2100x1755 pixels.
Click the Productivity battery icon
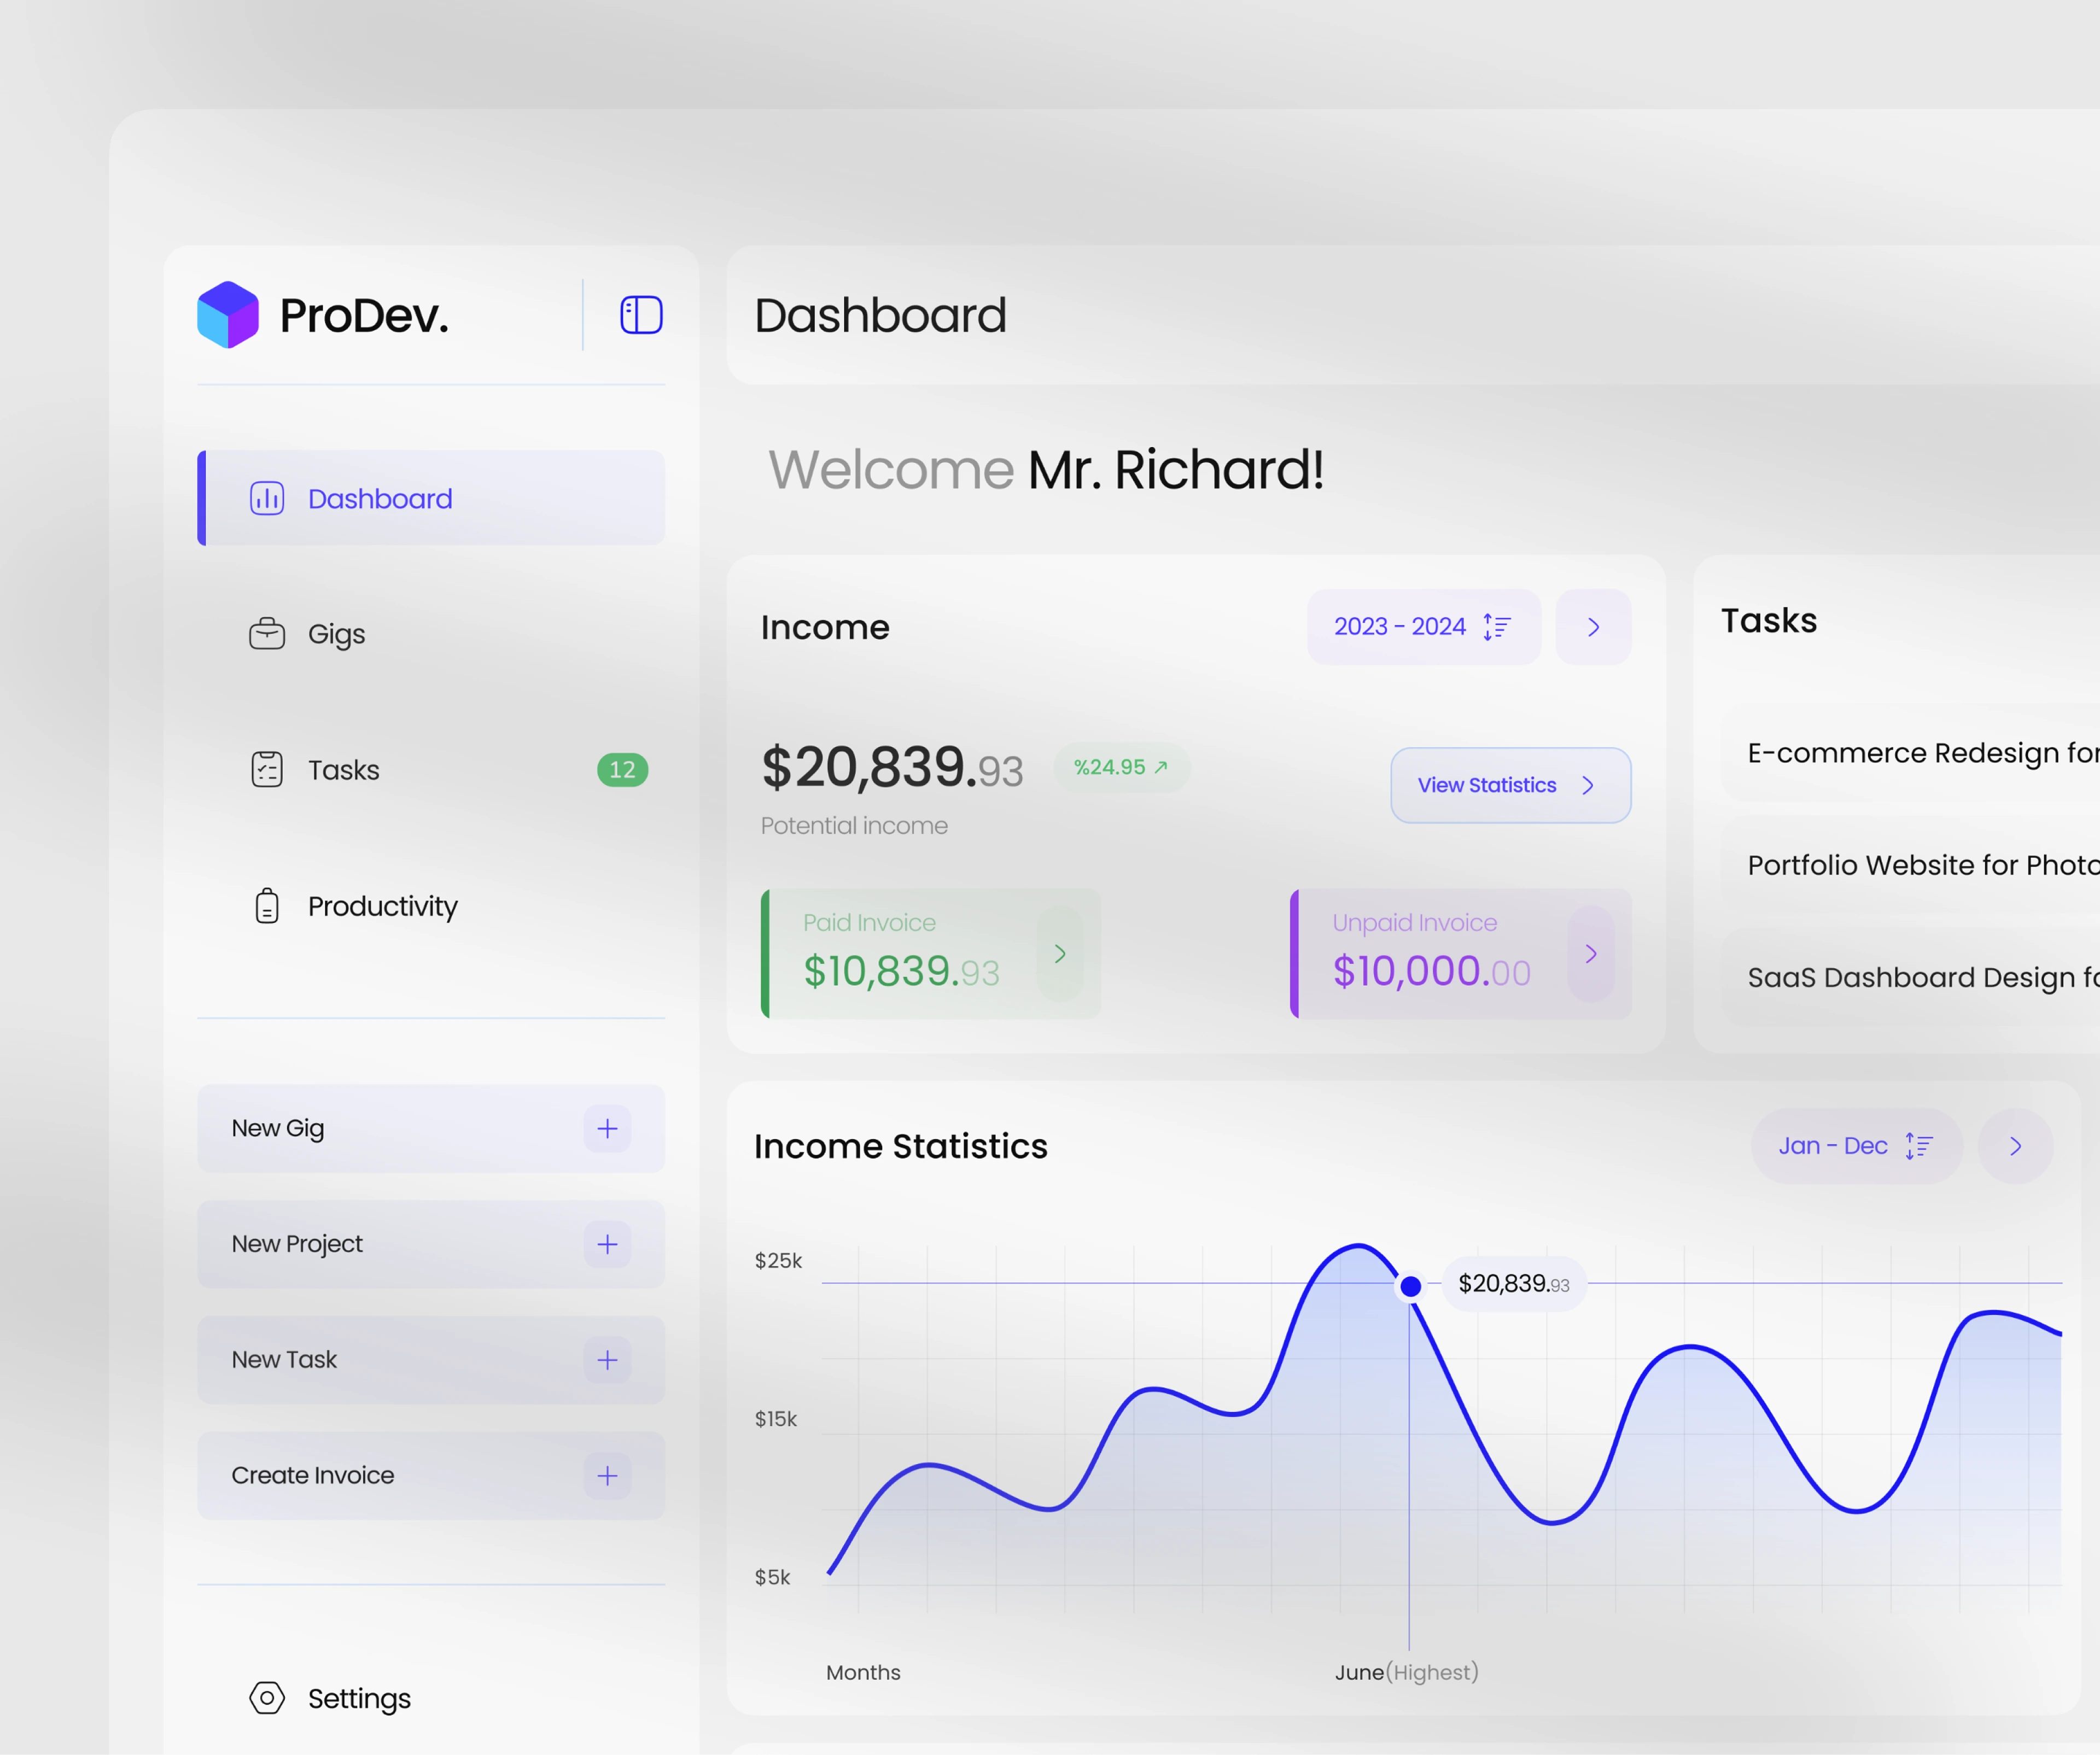pyautogui.click(x=267, y=906)
